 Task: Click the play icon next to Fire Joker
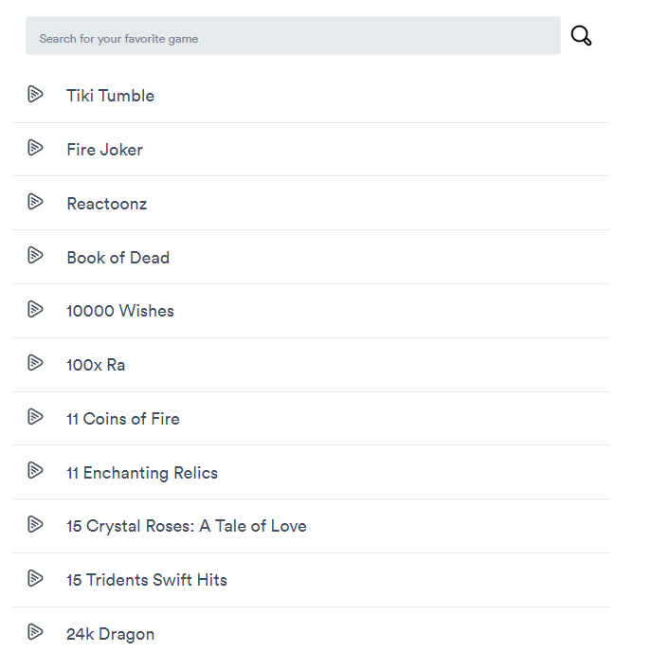tap(35, 147)
